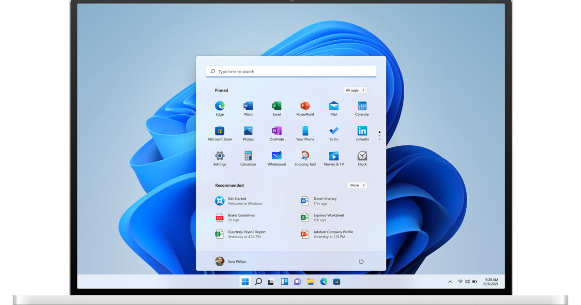
Task: Launch the PowerPoint pinned app
Action: click(x=305, y=106)
